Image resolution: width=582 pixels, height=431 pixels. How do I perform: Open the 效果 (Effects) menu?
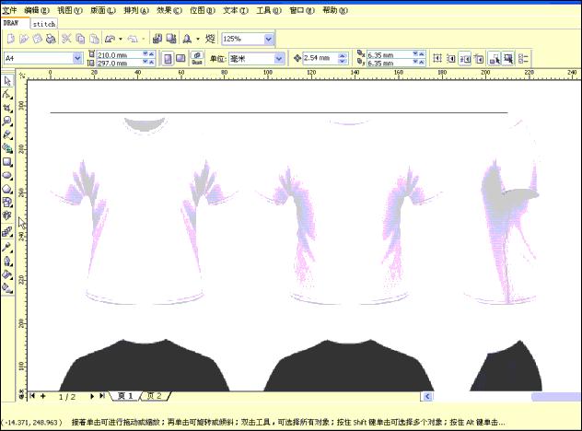point(168,9)
